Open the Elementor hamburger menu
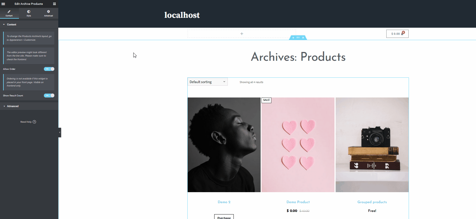The image size is (476, 219). point(3,4)
